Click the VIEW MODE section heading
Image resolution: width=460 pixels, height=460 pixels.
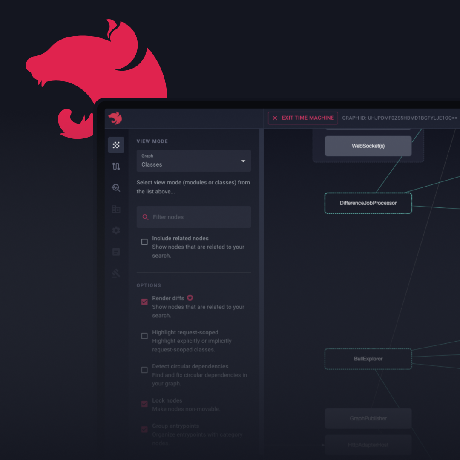tap(152, 141)
